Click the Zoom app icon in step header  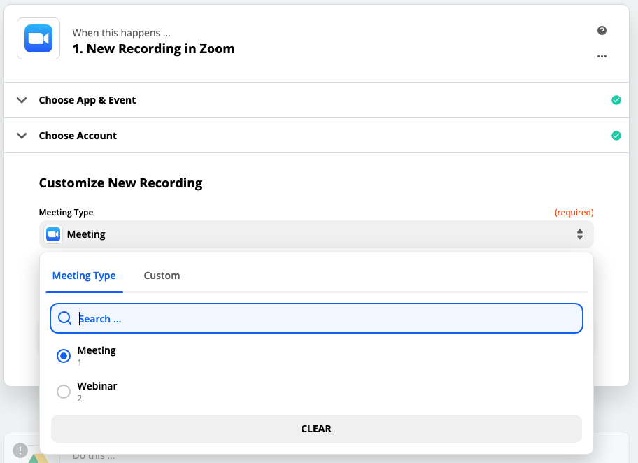tap(38, 38)
